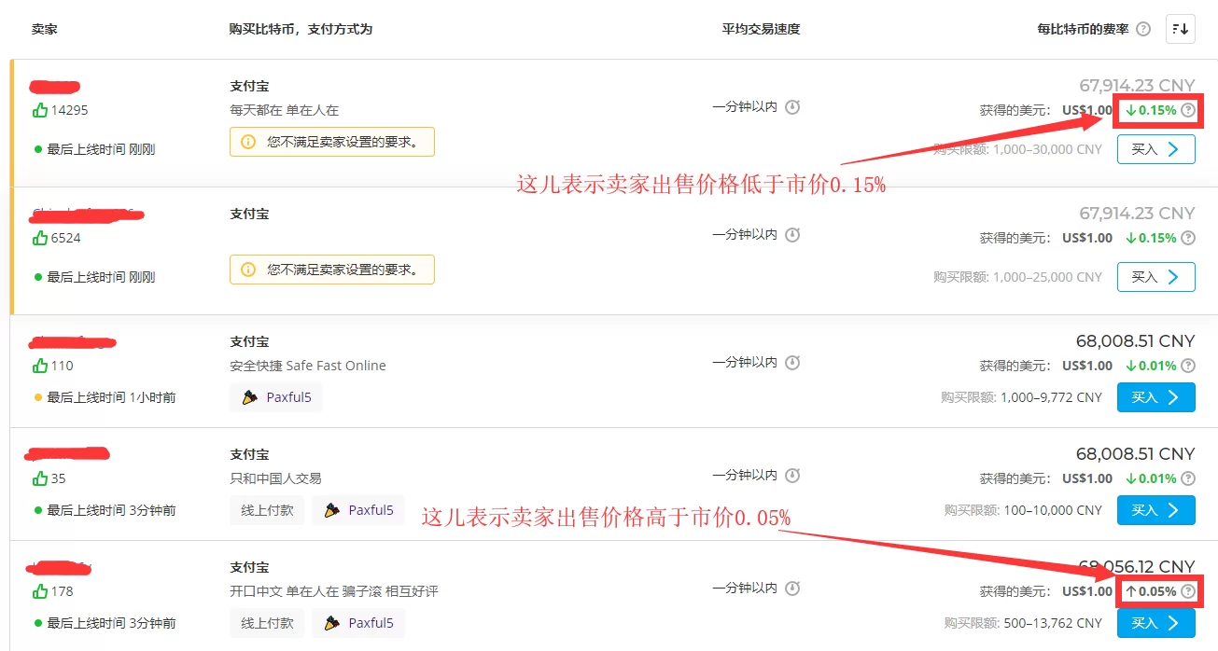Viewport: 1218px width, 651px height.
Task: Open the help icon next to 每比特币的费率 header
Action: pyautogui.click(x=1143, y=29)
